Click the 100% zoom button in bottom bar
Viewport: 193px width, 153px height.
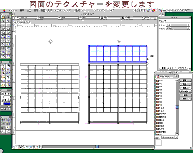pos(27,146)
